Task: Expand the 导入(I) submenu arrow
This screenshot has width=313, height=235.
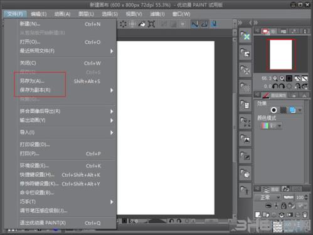Action: (x=112, y=132)
